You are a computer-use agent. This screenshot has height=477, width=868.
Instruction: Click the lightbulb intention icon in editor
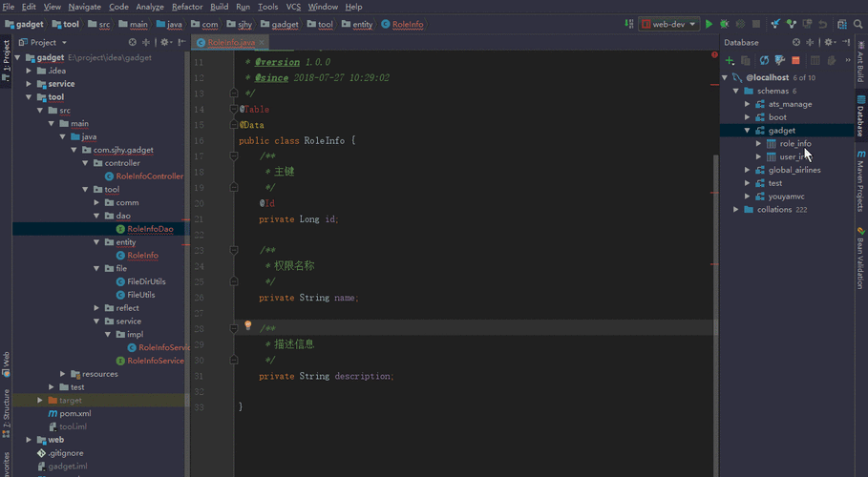[248, 325]
